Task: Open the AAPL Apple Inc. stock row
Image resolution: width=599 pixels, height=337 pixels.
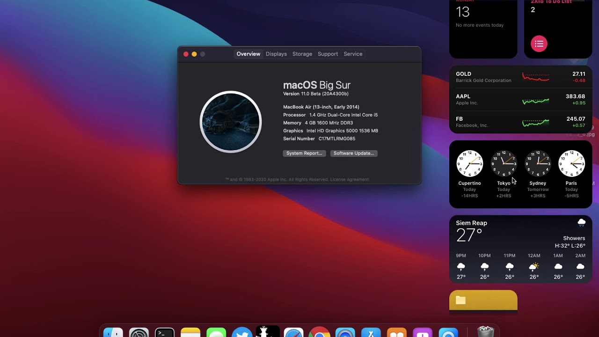Action: 521,100
